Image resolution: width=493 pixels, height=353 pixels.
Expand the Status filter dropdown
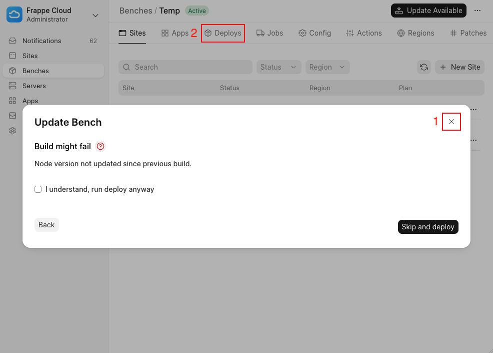[279, 67]
